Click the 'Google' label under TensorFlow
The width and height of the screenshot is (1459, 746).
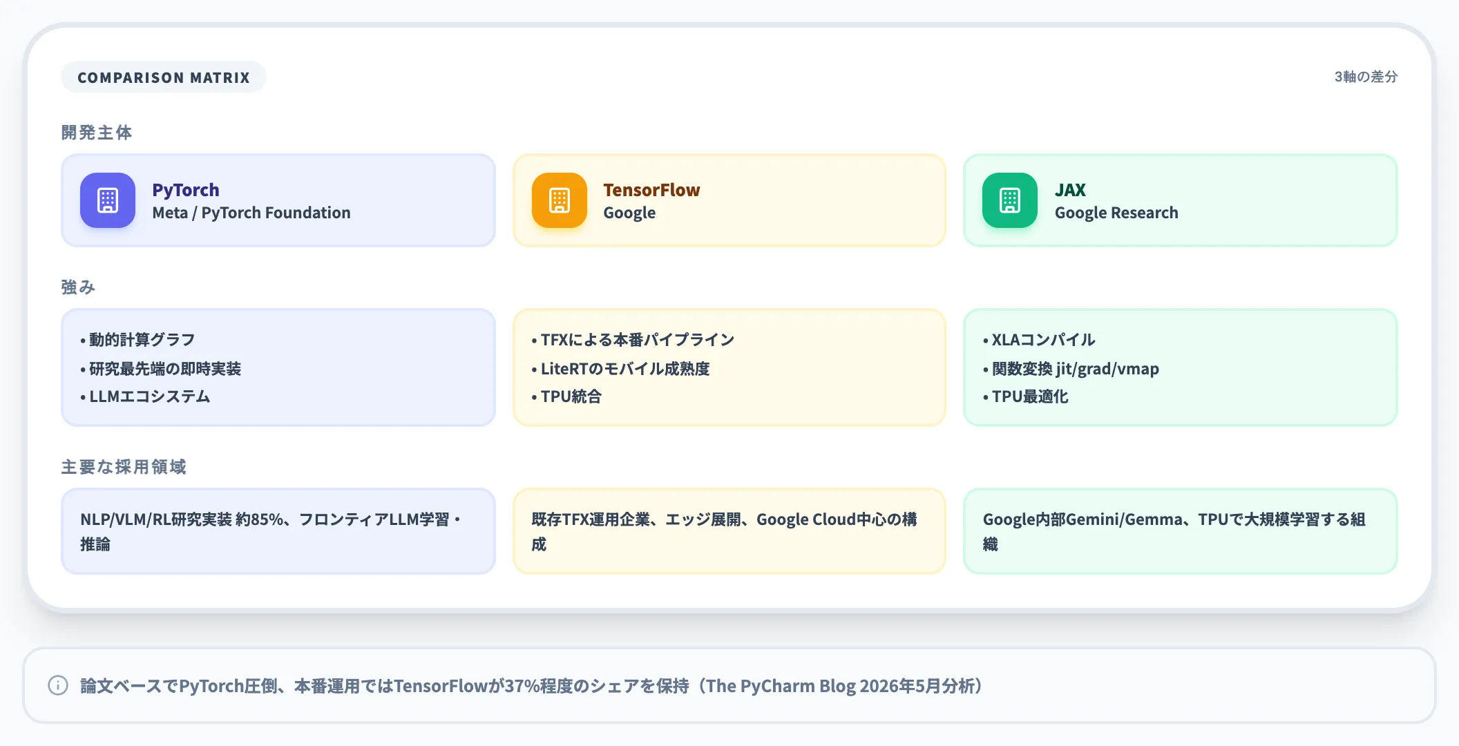(629, 213)
